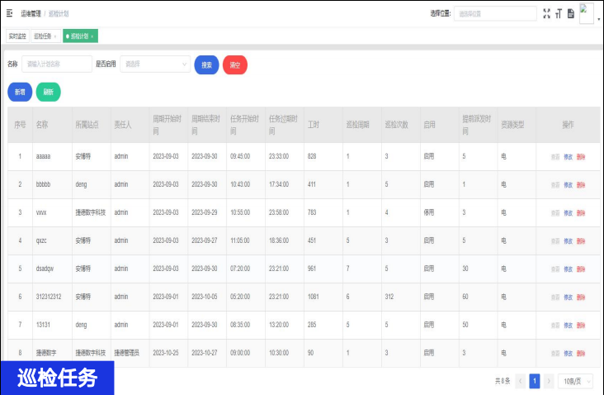Click 修改 link for row aaaaa
Screen dimensions: 604x395
(x=568, y=156)
